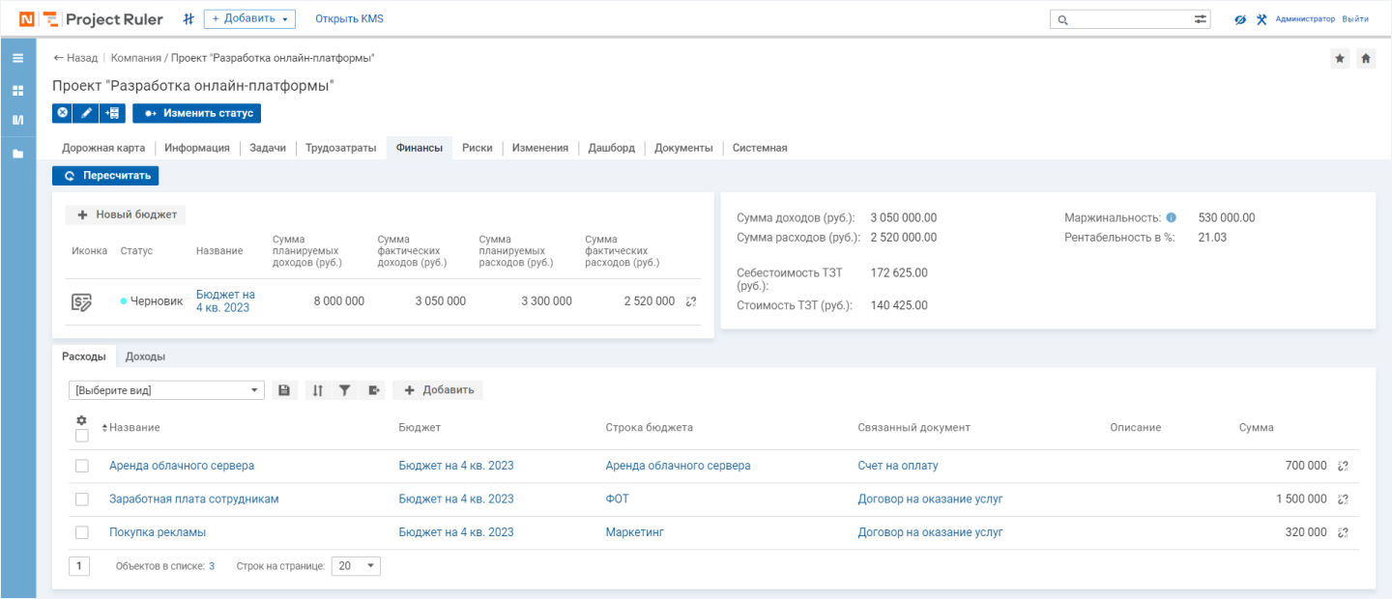Viewport: 1392px width, 599px height.
Task: Switch to the Изменения tab
Action: point(540,148)
